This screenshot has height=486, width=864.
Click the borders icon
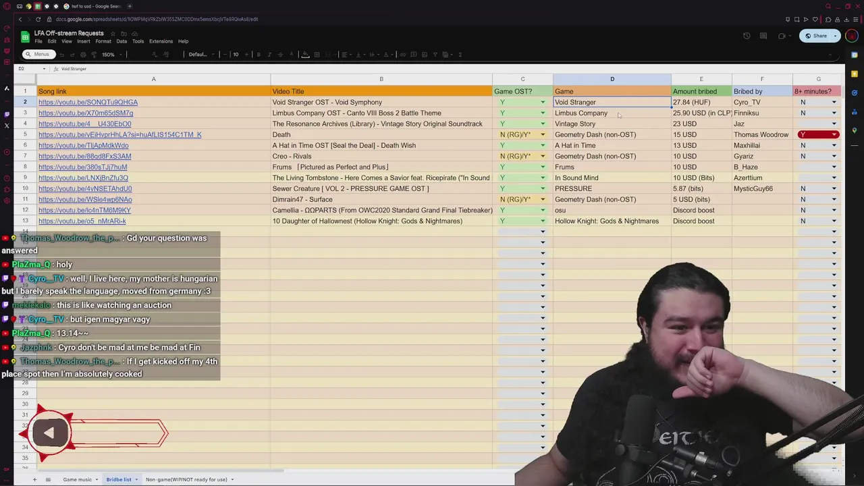[x=317, y=54]
